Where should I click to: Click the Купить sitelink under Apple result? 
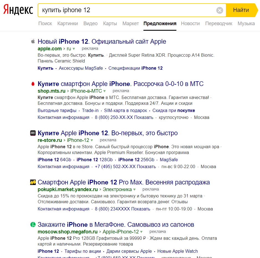(45, 68)
